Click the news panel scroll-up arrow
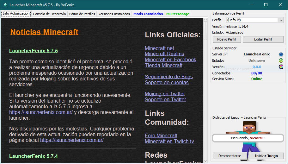 pos(205,19)
